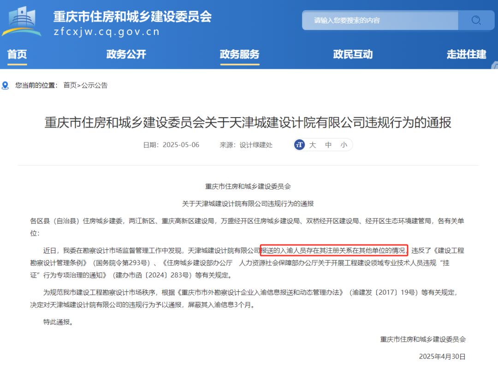Viewport: 498px width, 367px height.
Task: Click the source label 设计绿建处
Action: [256, 145]
